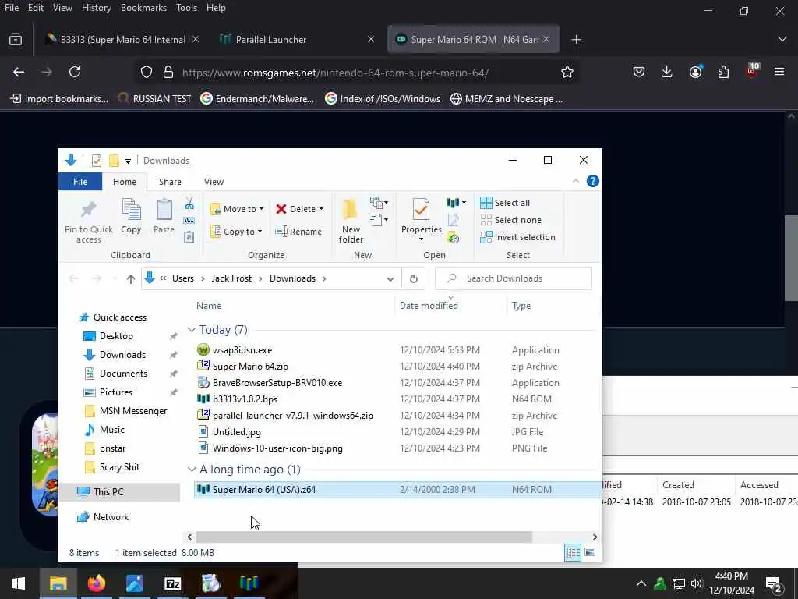Click the History icon in Open group

[453, 237]
